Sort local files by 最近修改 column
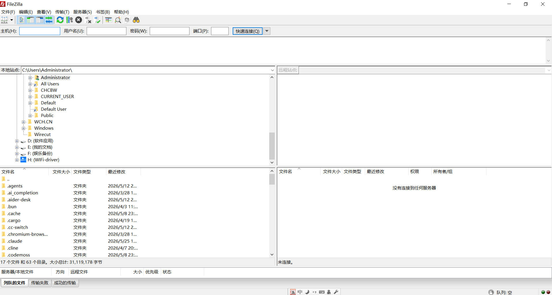The image size is (552, 295). pyautogui.click(x=124, y=172)
